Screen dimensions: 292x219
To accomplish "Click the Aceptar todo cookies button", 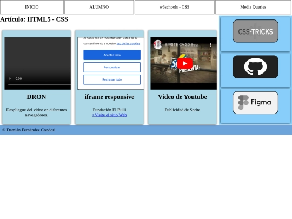I will coord(112,55).
